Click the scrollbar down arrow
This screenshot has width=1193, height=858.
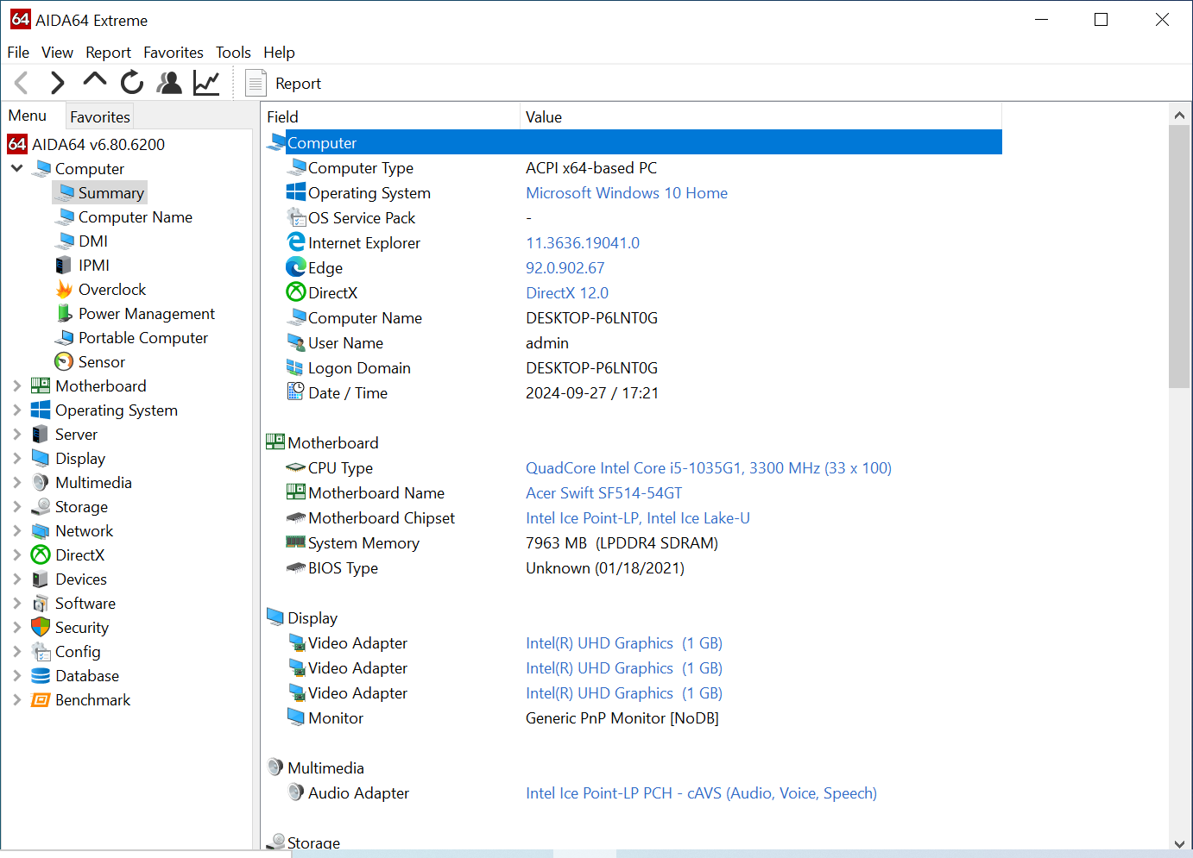coord(1179,843)
